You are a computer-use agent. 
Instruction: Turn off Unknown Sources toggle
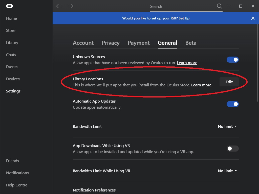pyautogui.click(x=233, y=60)
